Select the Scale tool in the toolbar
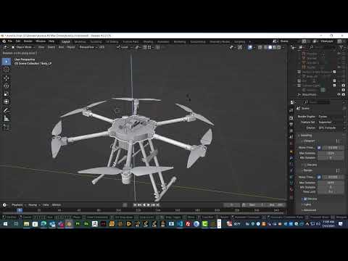The width and height of the screenshot is (348, 261). click(7, 94)
